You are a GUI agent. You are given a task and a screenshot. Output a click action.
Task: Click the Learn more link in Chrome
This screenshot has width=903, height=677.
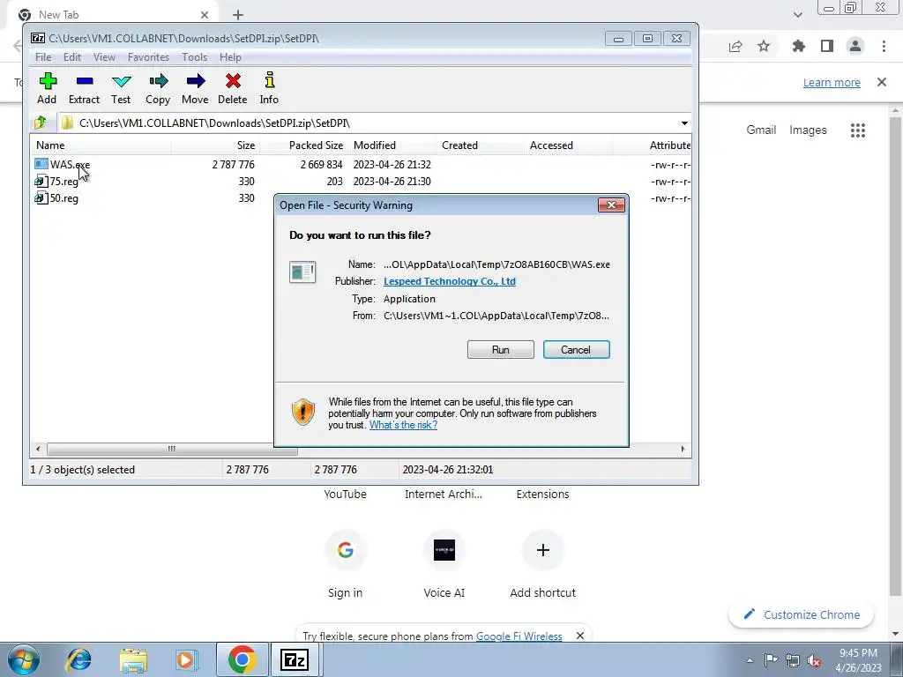[x=832, y=82]
